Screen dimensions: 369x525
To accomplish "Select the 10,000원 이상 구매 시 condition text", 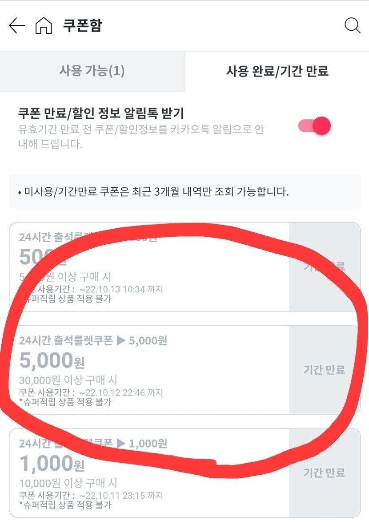I will 68,483.
